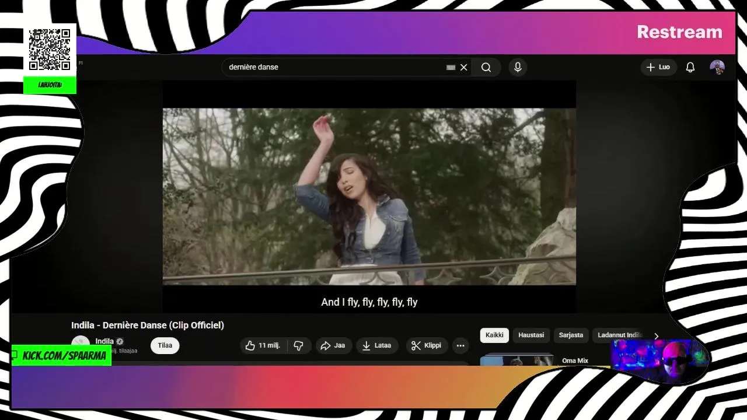The width and height of the screenshot is (747, 420).
Task: Open the notifications bell
Action: [x=690, y=67]
